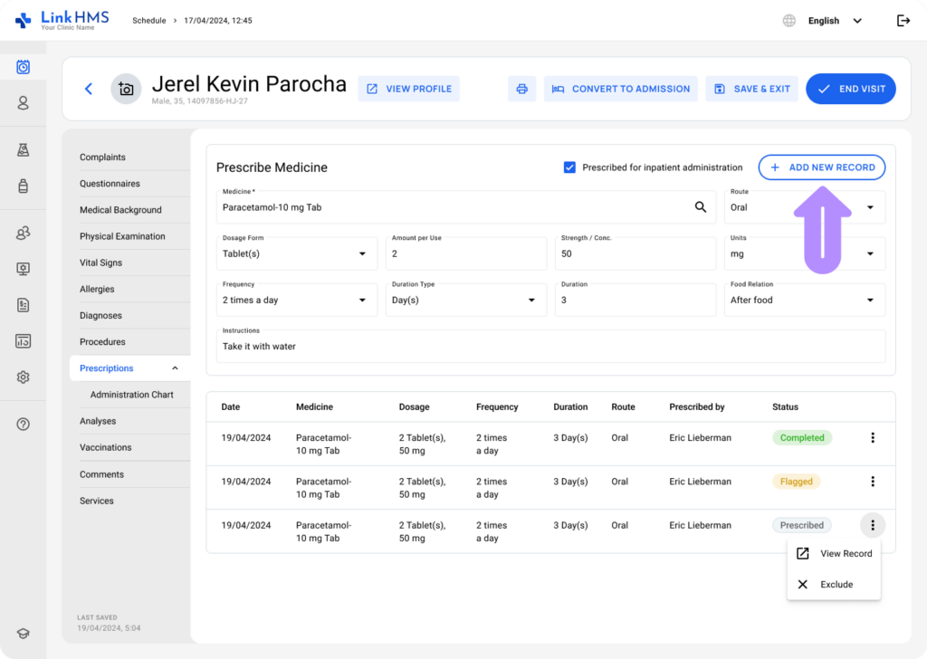Open the patients person icon in sidebar
Image resolution: width=927 pixels, height=659 pixels.
(24, 103)
